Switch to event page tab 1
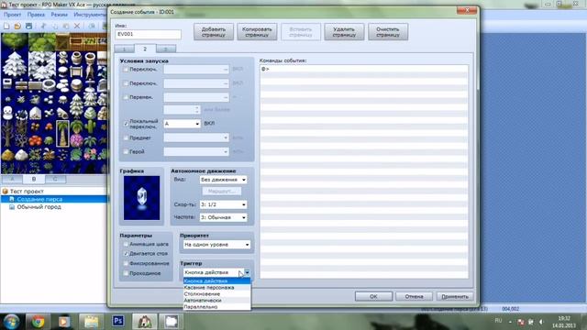The width and height of the screenshot is (587, 330). pyautogui.click(x=124, y=49)
